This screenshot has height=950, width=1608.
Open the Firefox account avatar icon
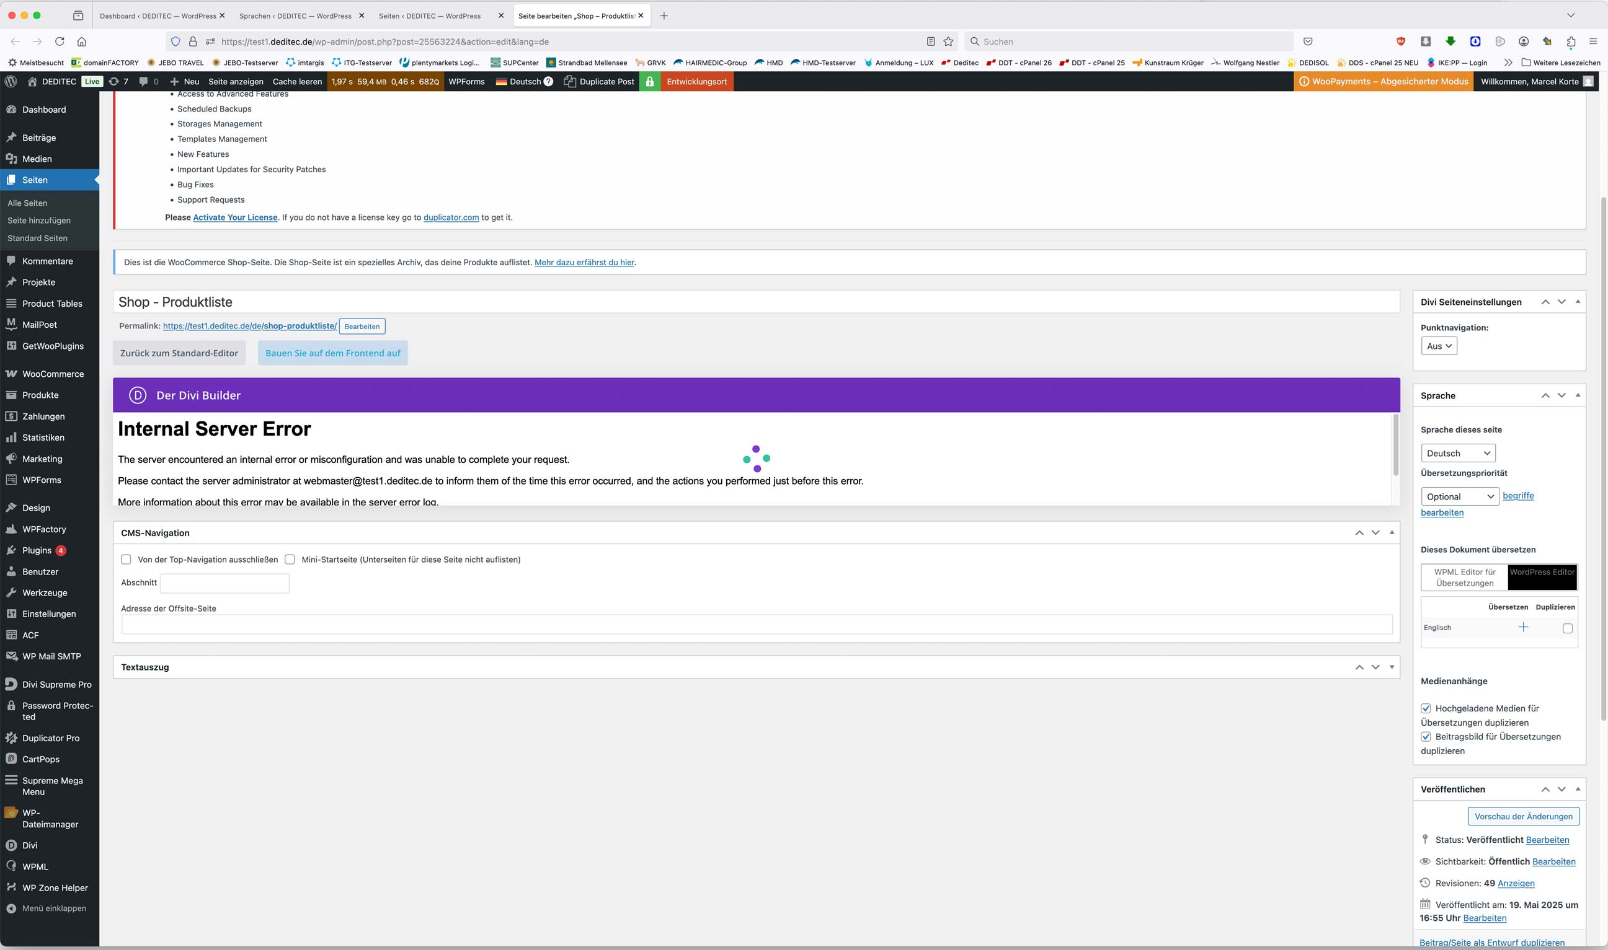pyautogui.click(x=1524, y=42)
